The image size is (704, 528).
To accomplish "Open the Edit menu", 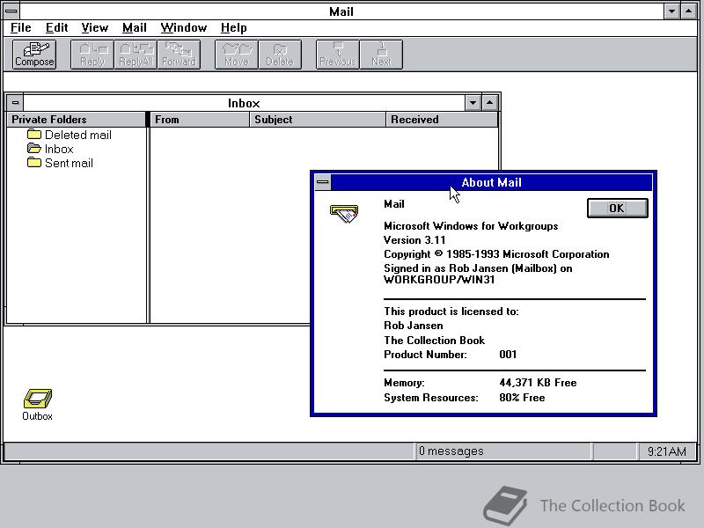I will point(56,28).
